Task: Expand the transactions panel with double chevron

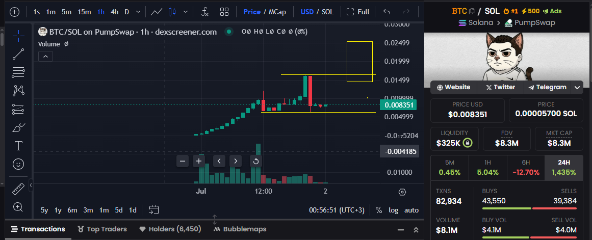Action: click(x=416, y=229)
